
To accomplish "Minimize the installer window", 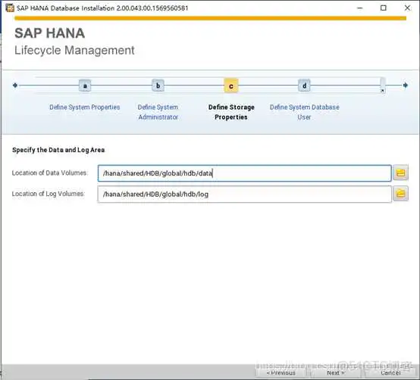I will point(360,8).
